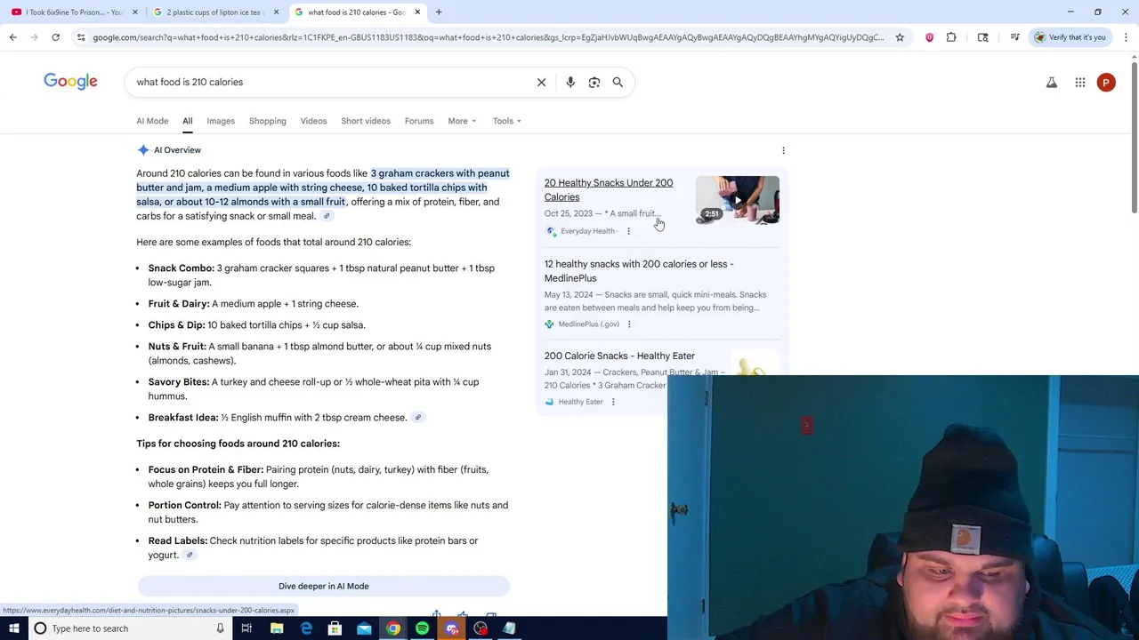Open Microsoft Store from the taskbar
The width and height of the screenshot is (1139, 640).
coord(335,628)
